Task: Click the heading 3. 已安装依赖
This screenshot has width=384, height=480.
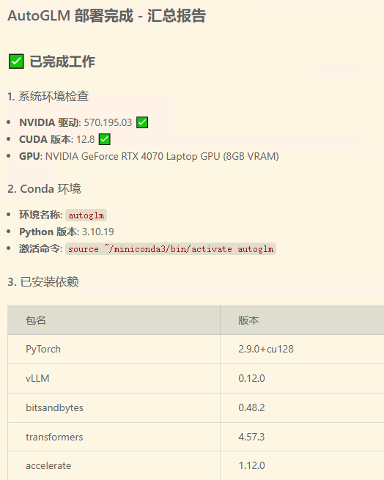Action: point(43,282)
